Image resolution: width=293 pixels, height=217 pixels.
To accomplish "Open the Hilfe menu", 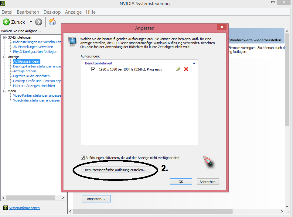I will point(90,12).
